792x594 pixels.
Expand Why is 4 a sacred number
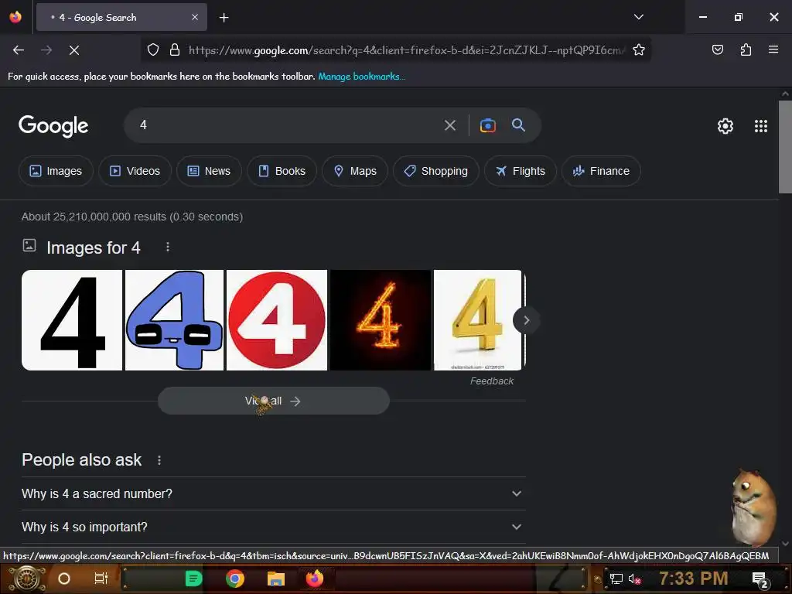coord(273,493)
